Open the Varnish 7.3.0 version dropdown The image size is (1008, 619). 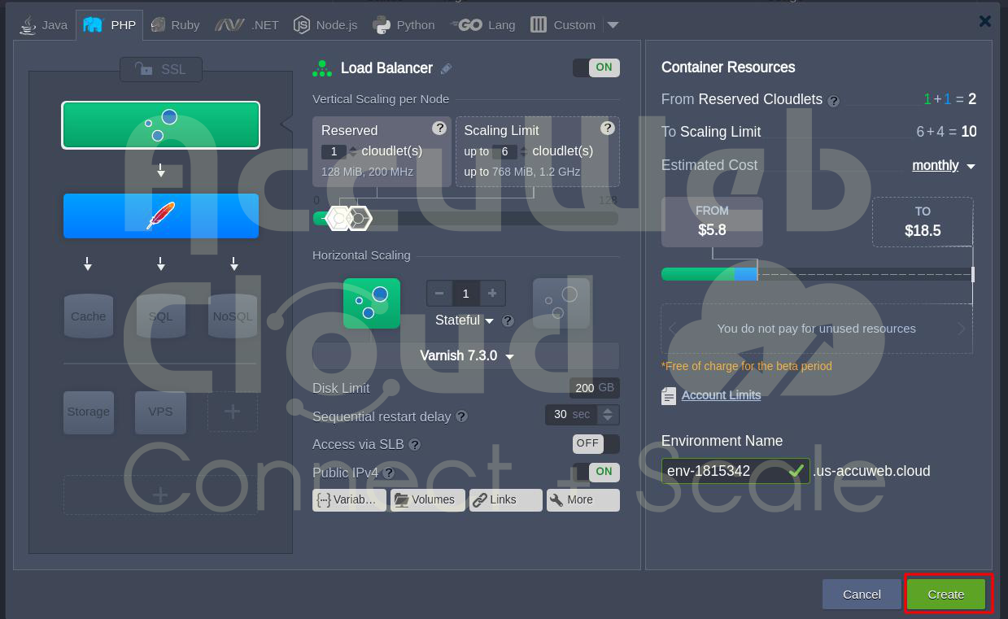coord(466,356)
